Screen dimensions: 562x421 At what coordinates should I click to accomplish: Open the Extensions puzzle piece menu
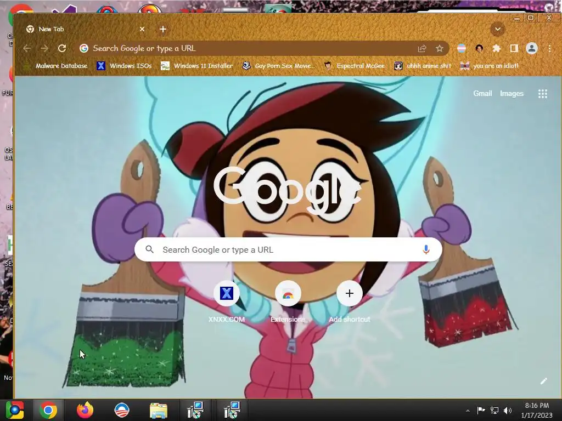[x=496, y=48]
